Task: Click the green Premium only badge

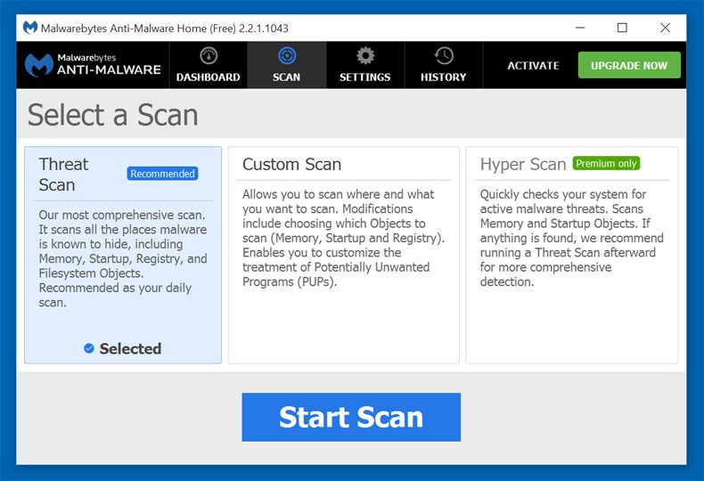Action: point(606,163)
